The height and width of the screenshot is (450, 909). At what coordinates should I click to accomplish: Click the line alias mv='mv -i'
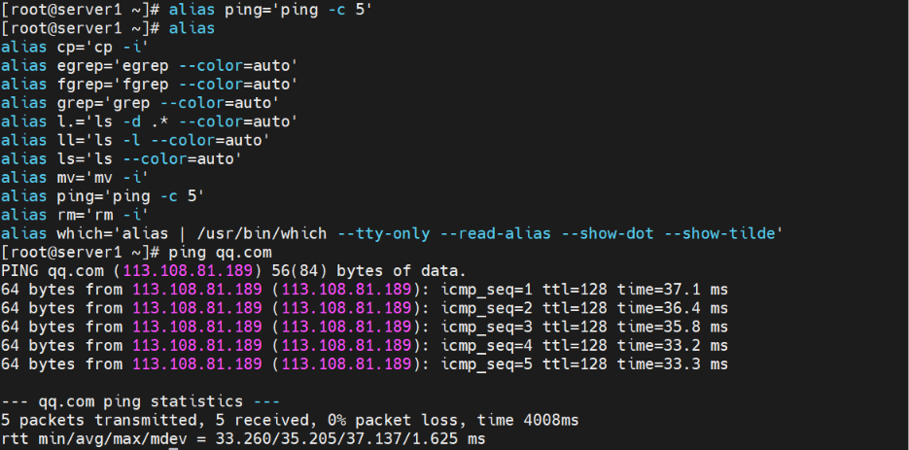click(x=75, y=177)
